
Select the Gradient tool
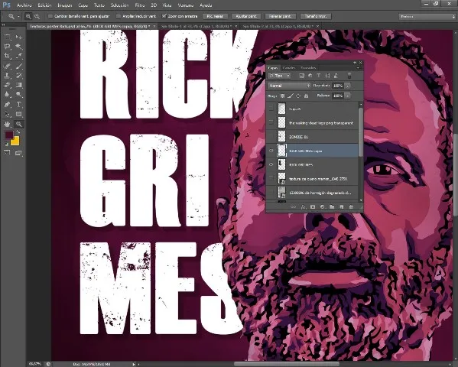point(18,85)
